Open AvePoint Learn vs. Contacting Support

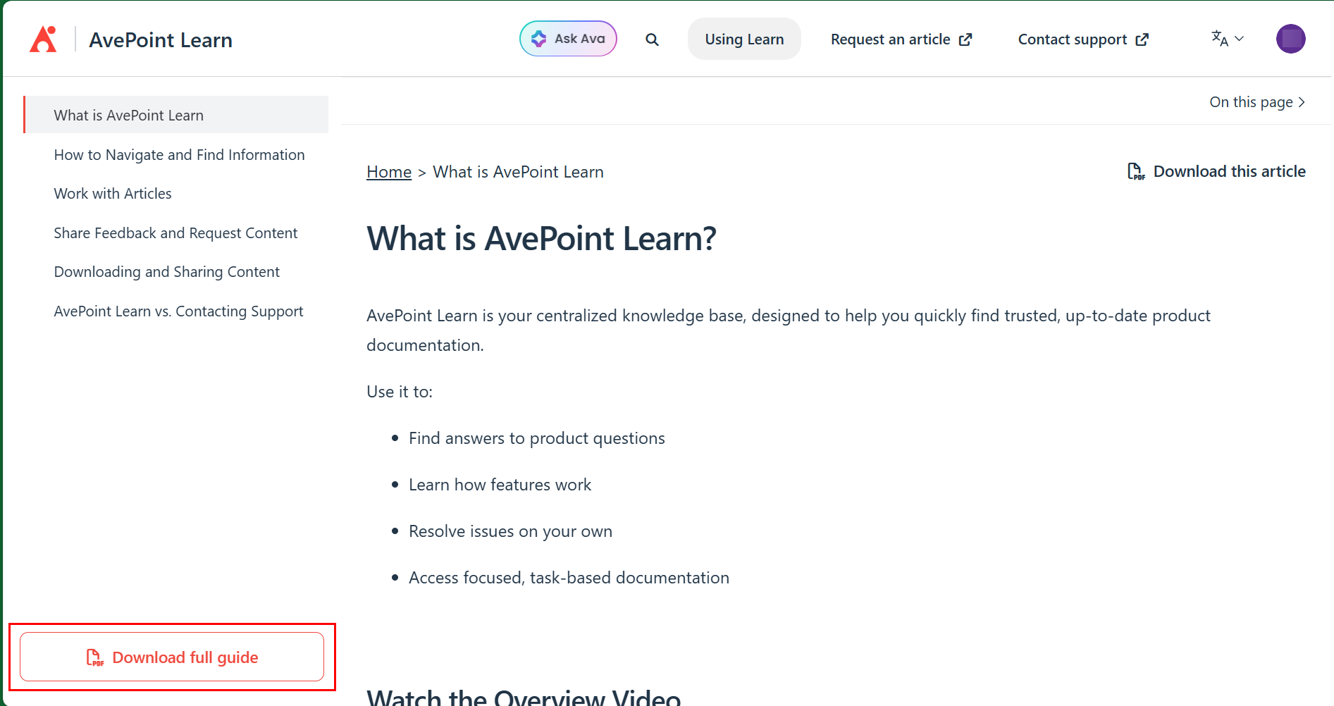(x=178, y=311)
